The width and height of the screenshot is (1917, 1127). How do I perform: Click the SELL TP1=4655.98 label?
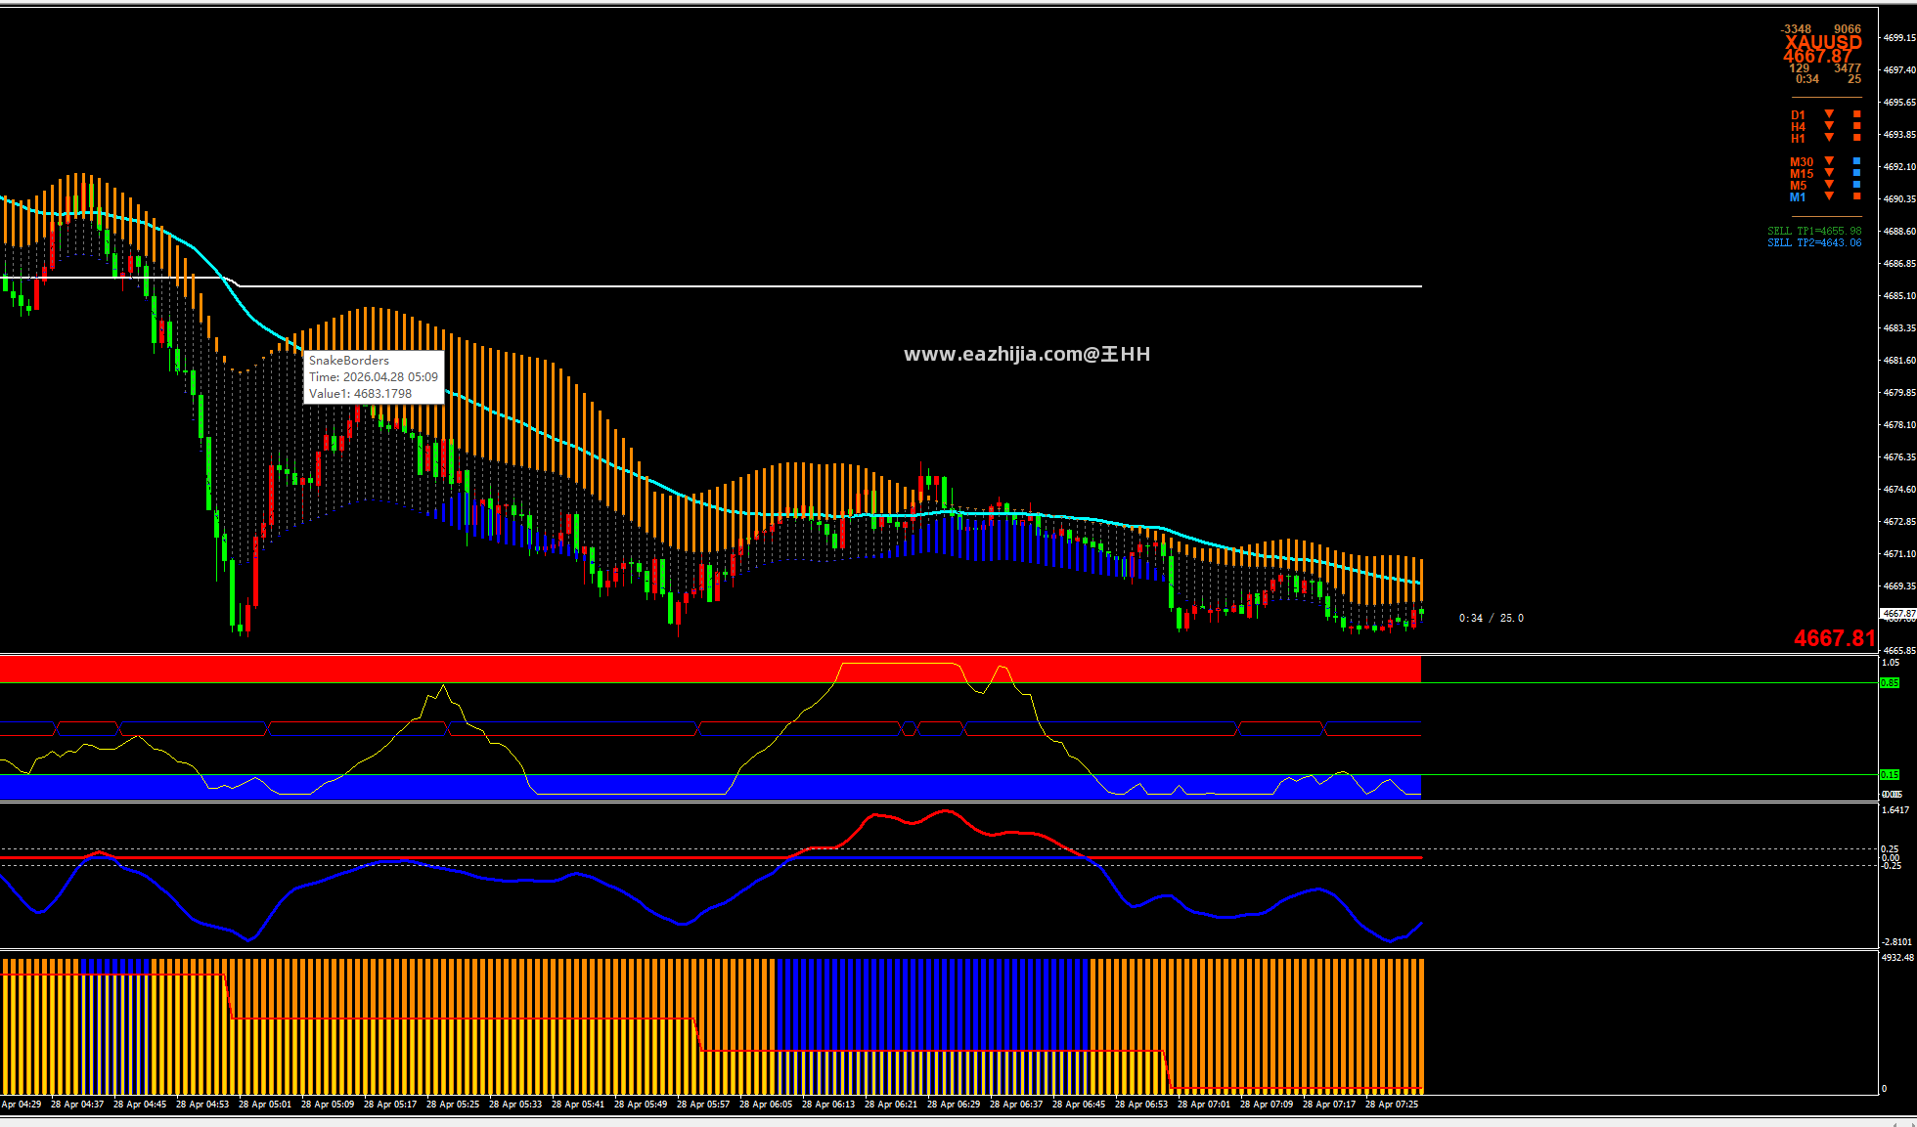coord(1814,232)
